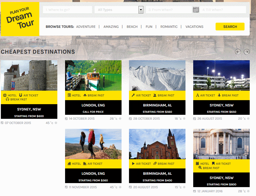
Task: Click the 26 August 2015 date text
Action: [210, 119]
